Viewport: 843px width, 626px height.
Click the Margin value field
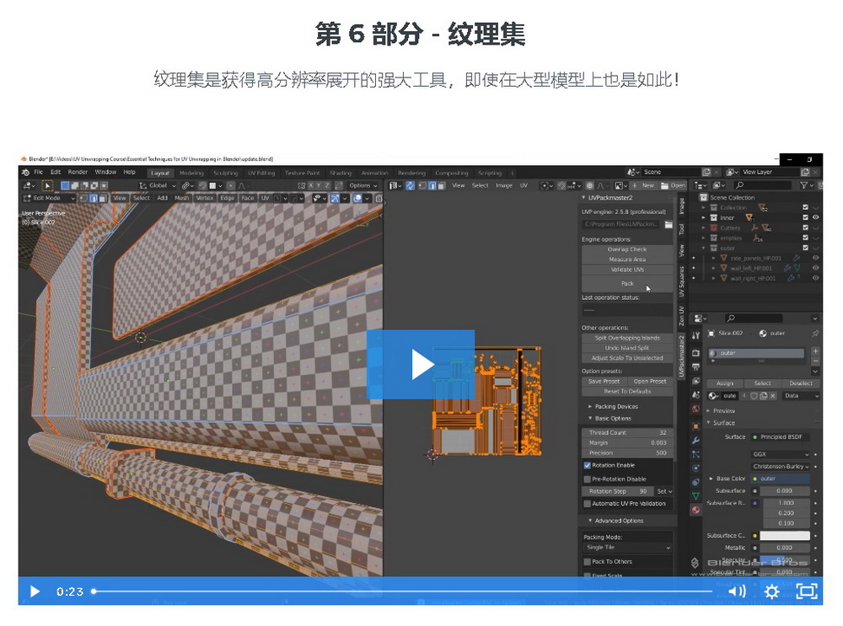click(x=627, y=443)
